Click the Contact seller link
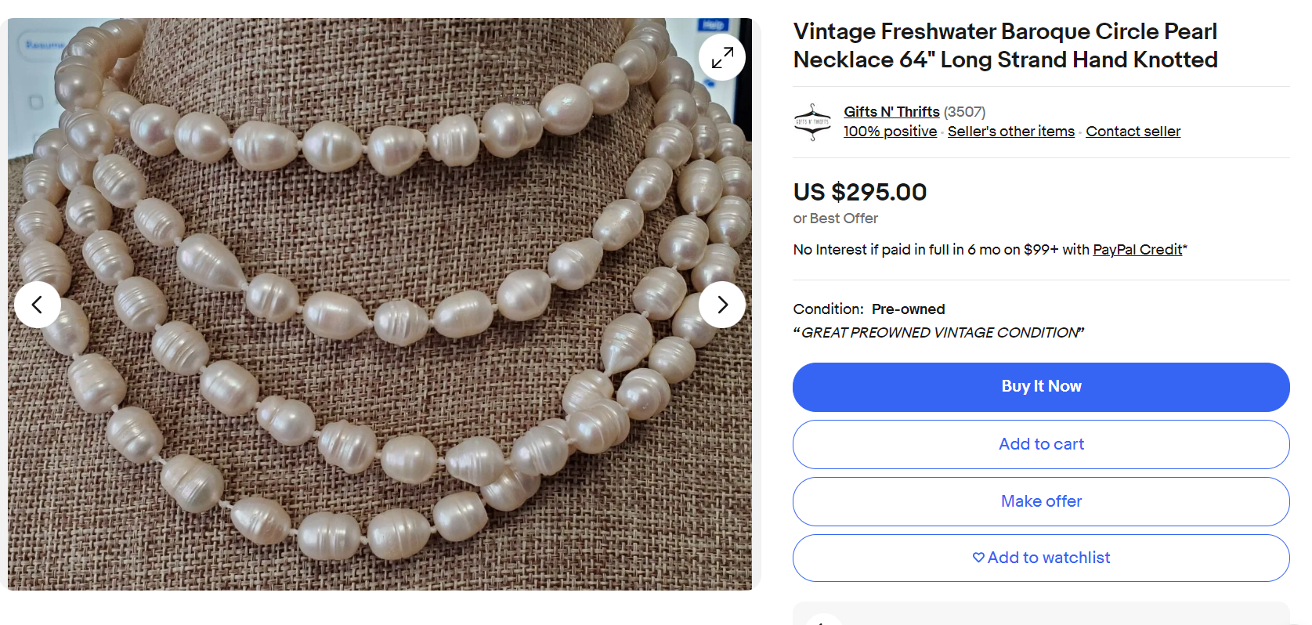Image resolution: width=1312 pixels, height=625 pixels. click(x=1133, y=132)
